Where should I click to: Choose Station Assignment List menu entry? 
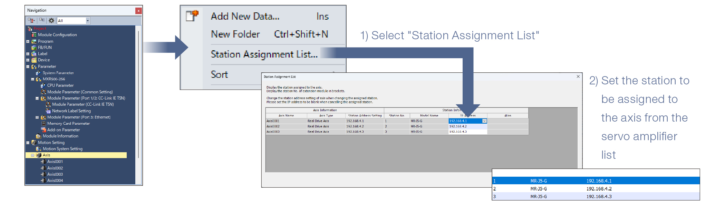(264, 54)
